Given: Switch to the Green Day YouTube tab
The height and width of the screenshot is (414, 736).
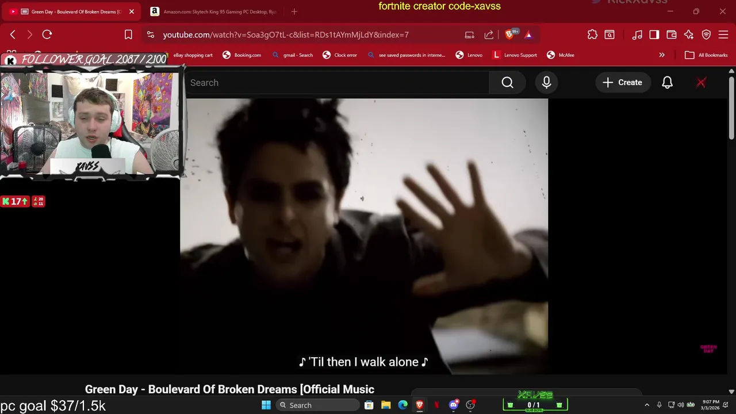Looking at the screenshot, I should click(x=71, y=11).
